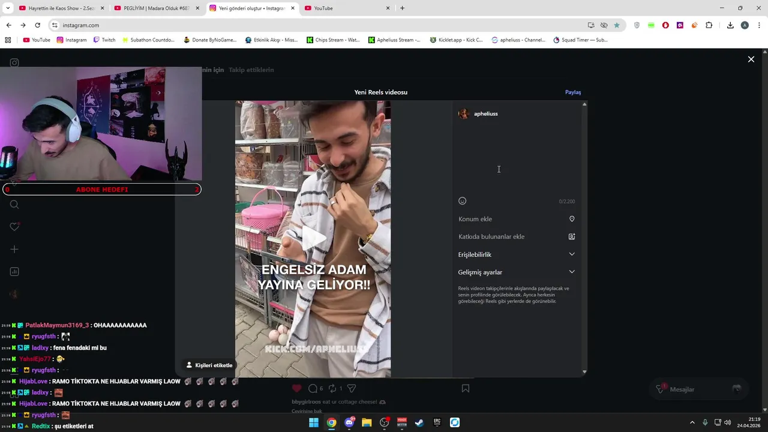768x432 pixels.
Task: Expand the Gelişmiş ayarlar section
Action: click(517, 272)
